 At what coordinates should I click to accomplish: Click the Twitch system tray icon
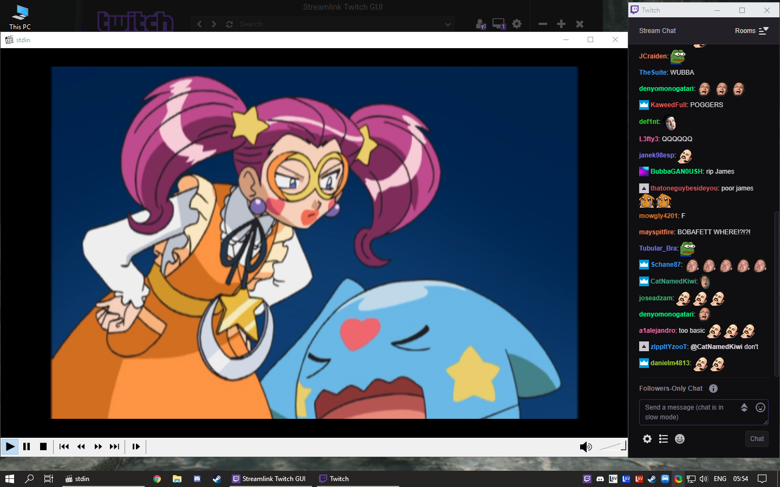point(587,479)
